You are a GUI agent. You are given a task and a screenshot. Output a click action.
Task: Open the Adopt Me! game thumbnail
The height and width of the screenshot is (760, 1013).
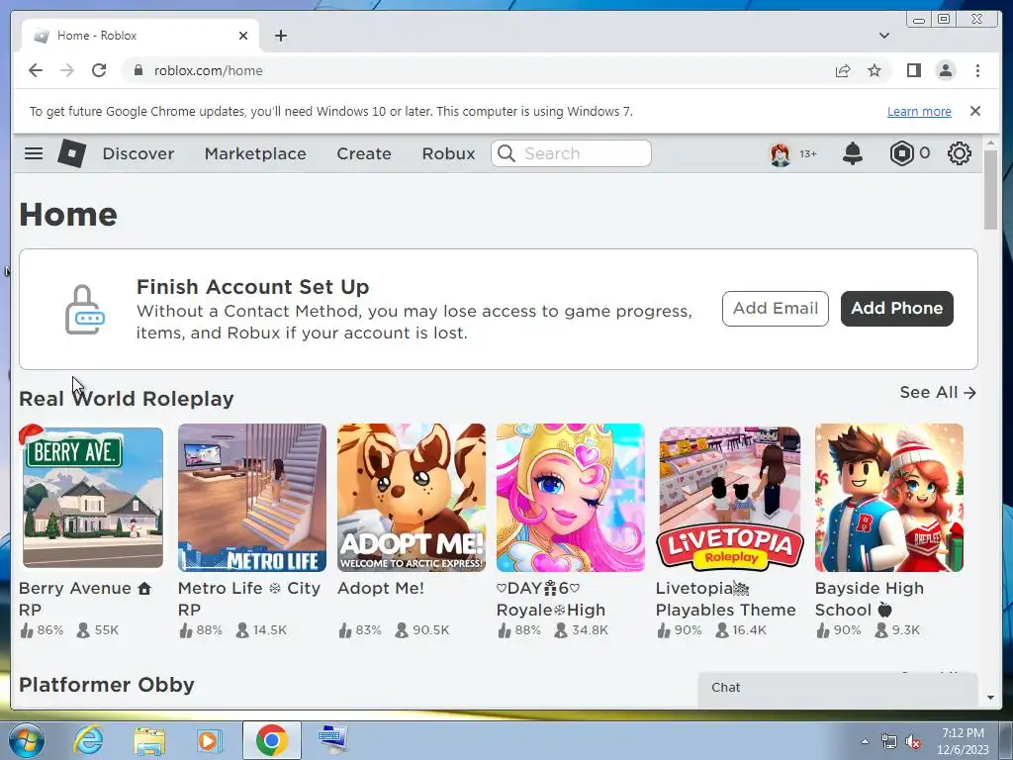coord(412,498)
